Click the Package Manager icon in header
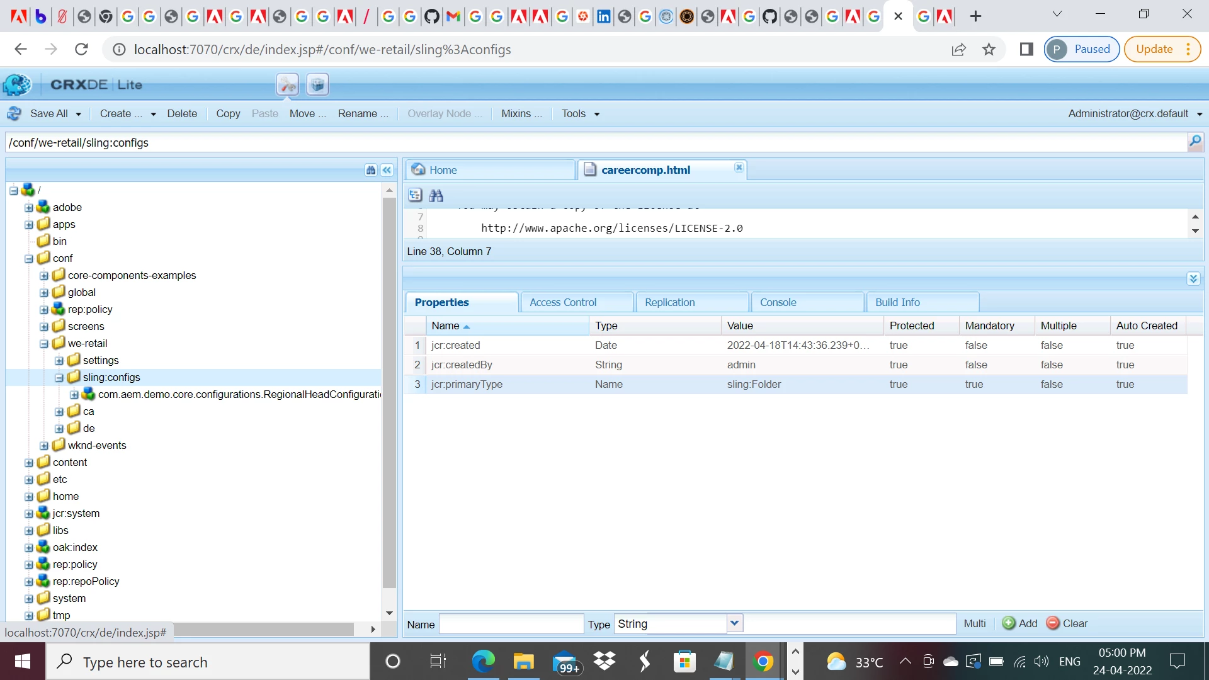The width and height of the screenshot is (1209, 680). click(317, 84)
